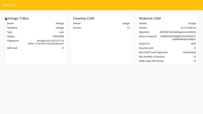Screen dimensions: 203x114
Task: Select the Widevine CDM card title
Action: (x=150, y=18)
